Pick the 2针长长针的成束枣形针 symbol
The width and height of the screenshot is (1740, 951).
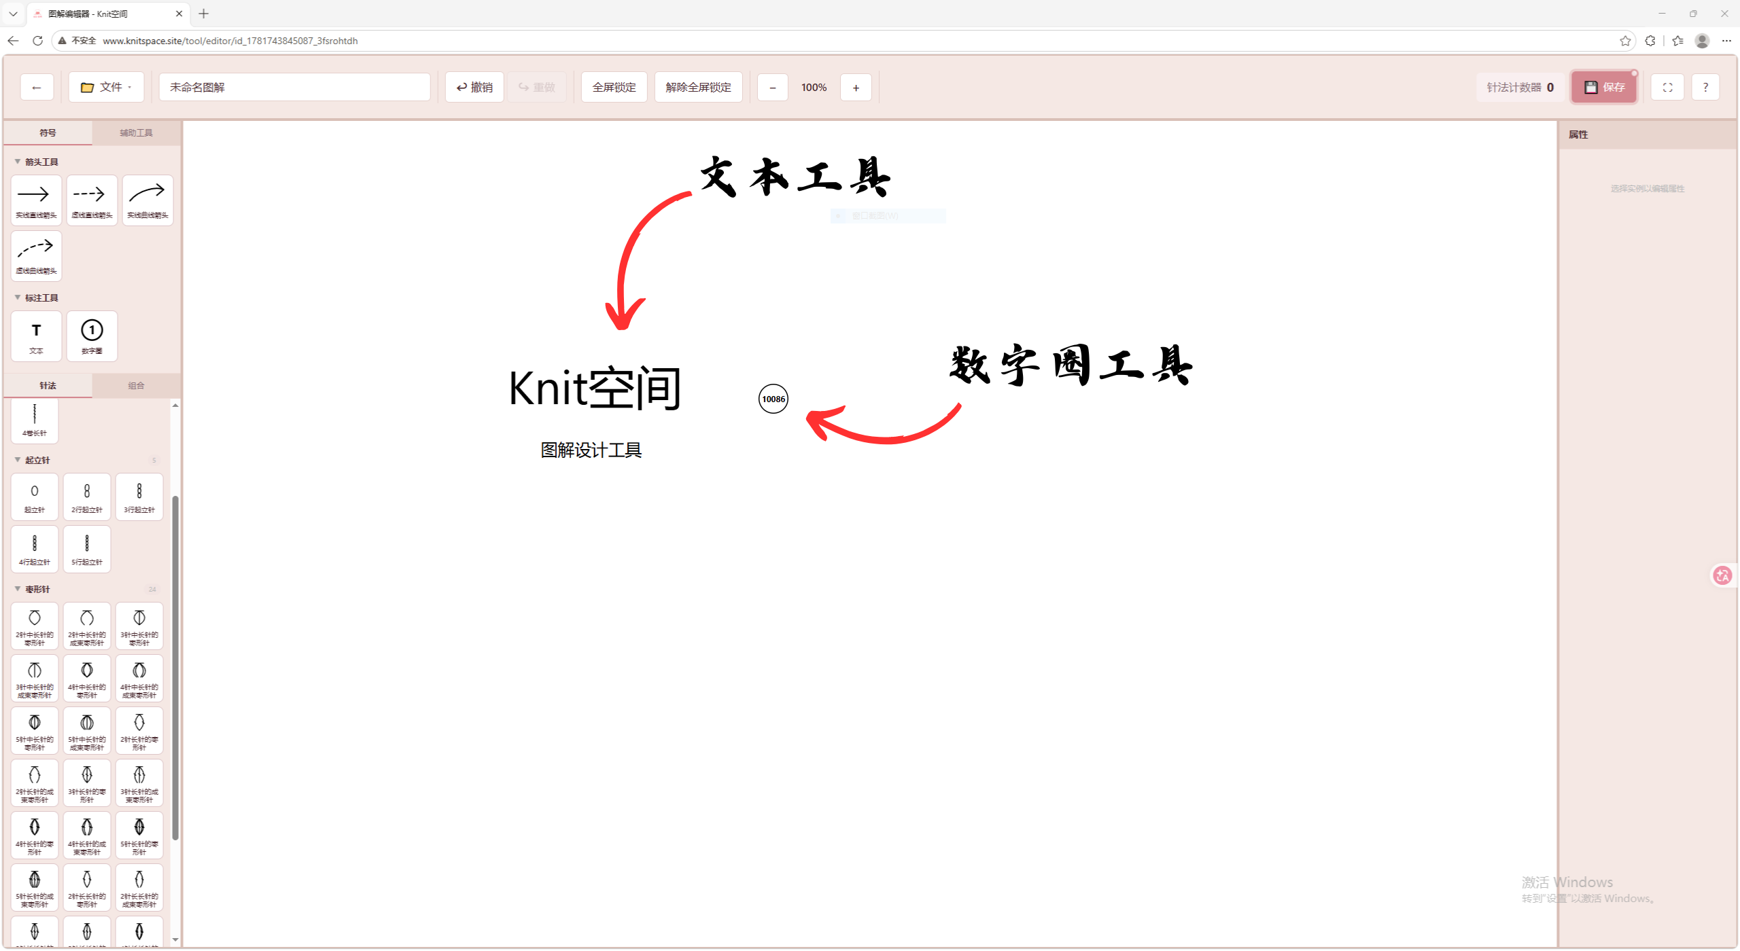coord(139,887)
